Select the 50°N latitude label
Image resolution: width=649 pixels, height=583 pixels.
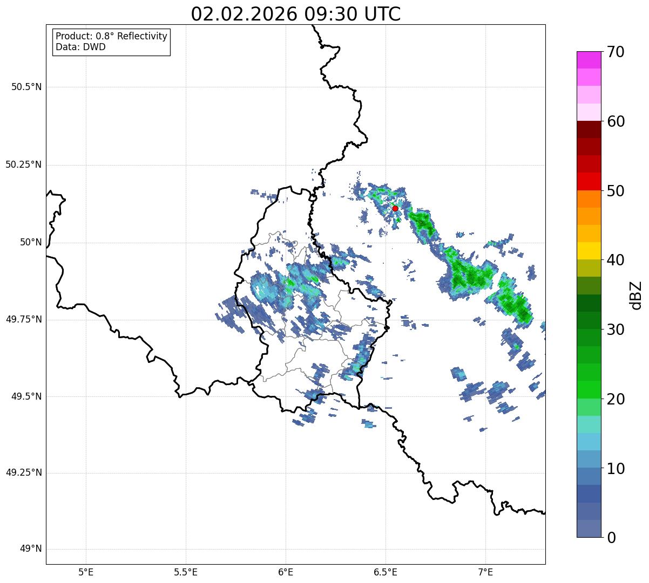point(31,242)
